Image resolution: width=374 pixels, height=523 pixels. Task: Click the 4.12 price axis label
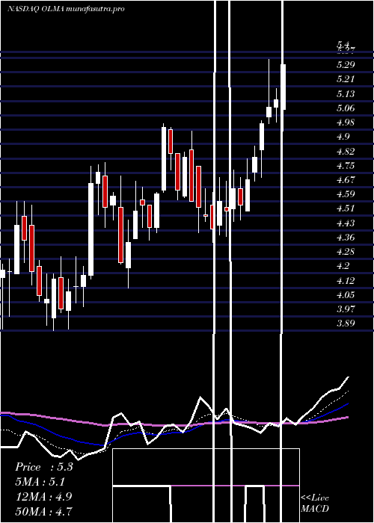pos(346,281)
